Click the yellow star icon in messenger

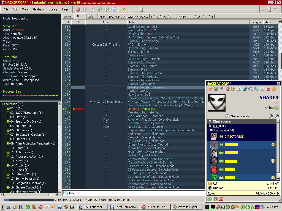click(274, 89)
